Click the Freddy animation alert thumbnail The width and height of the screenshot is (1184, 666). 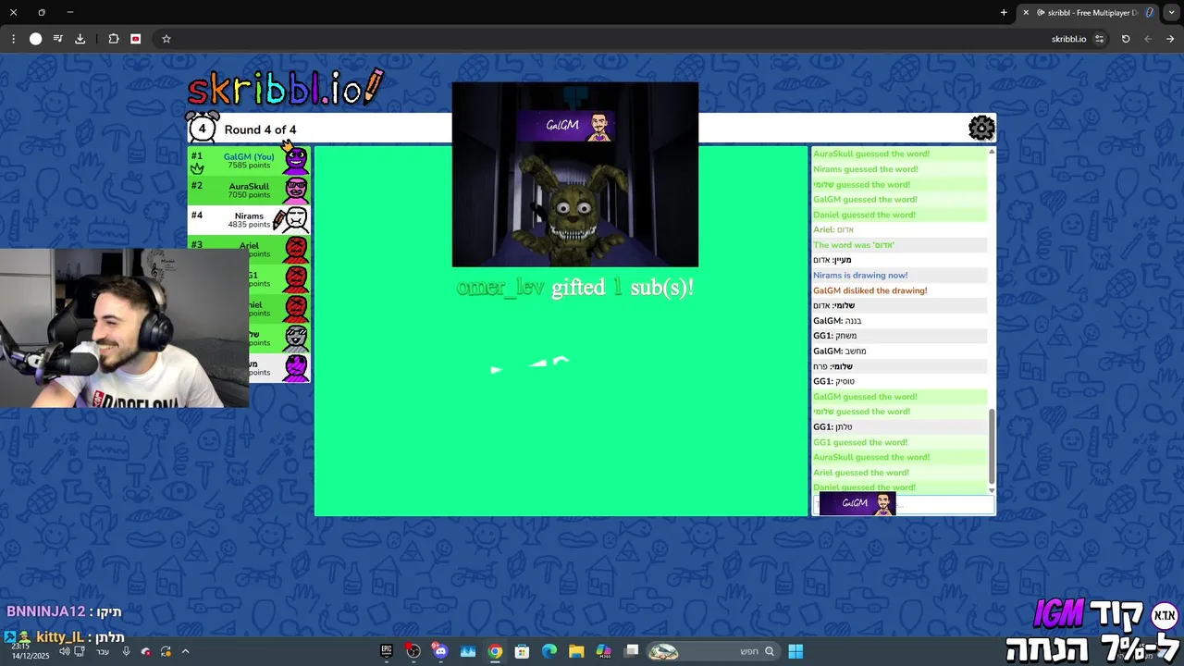(575, 175)
